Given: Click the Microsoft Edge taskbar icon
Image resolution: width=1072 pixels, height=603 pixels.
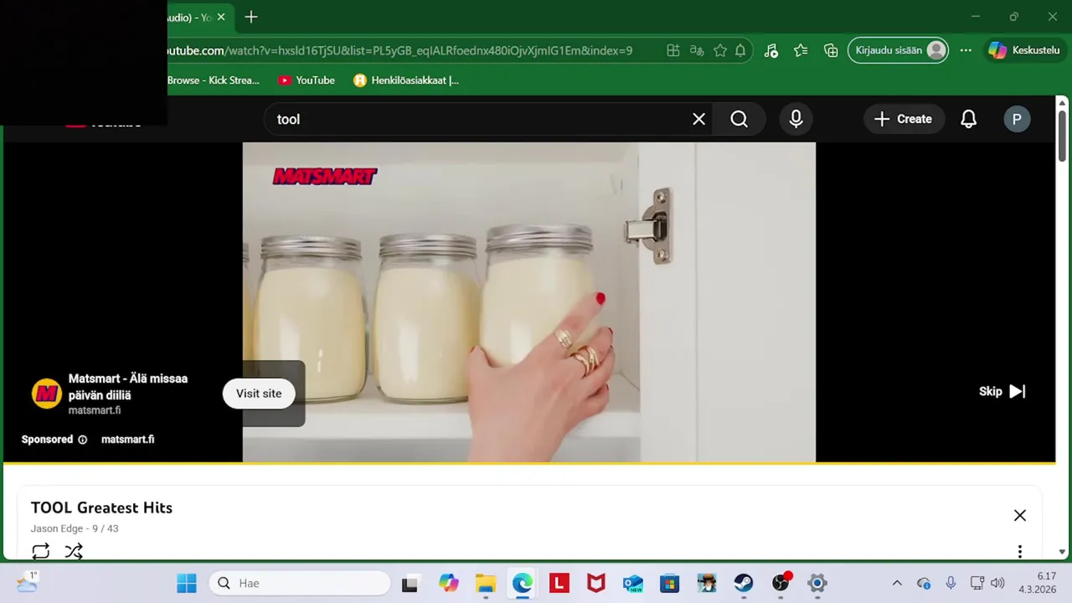Looking at the screenshot, I should [523, 583].
